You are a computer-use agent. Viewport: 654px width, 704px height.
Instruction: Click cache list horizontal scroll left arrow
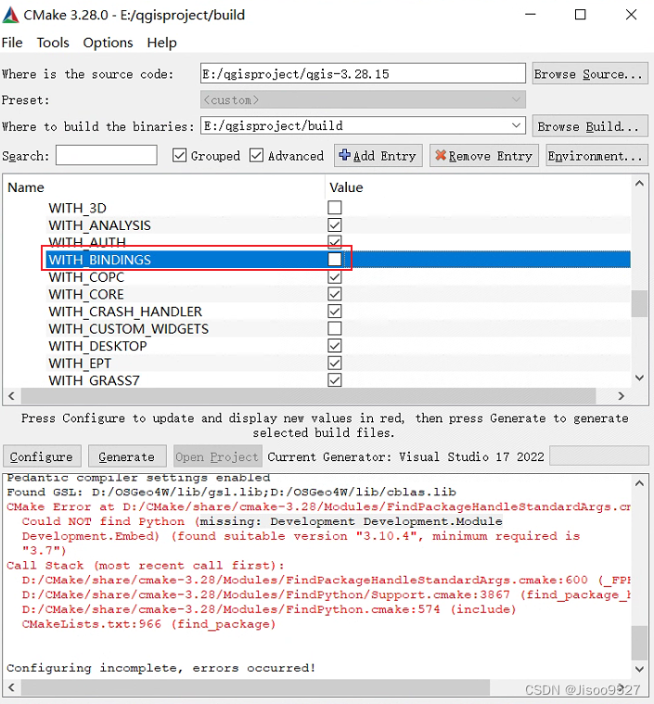coord(12,396)
